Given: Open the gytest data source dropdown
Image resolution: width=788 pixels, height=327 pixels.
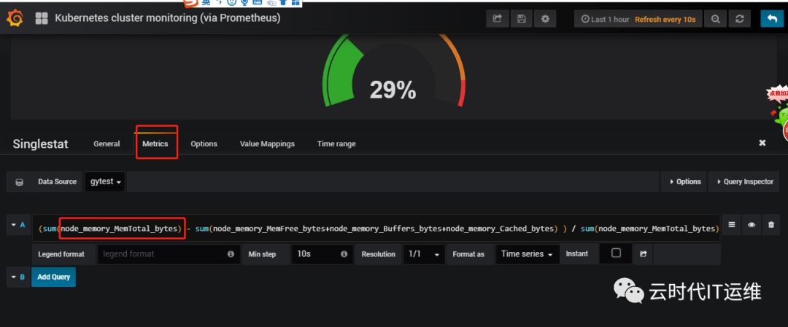Looking at the screenshot, I should click(105, 181).
